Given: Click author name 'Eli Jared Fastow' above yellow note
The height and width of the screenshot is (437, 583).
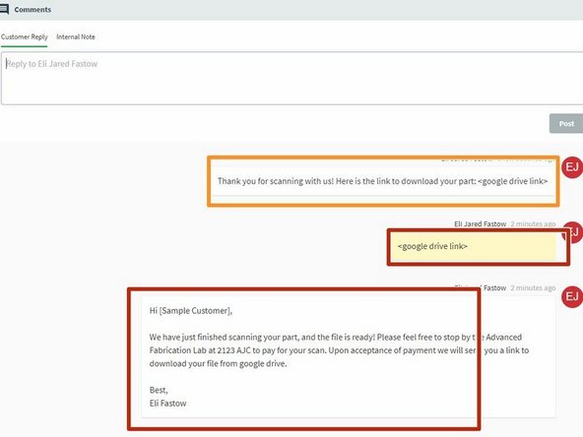Looking at the screenshot, I should pyautogui.click(x=480, y=223).
